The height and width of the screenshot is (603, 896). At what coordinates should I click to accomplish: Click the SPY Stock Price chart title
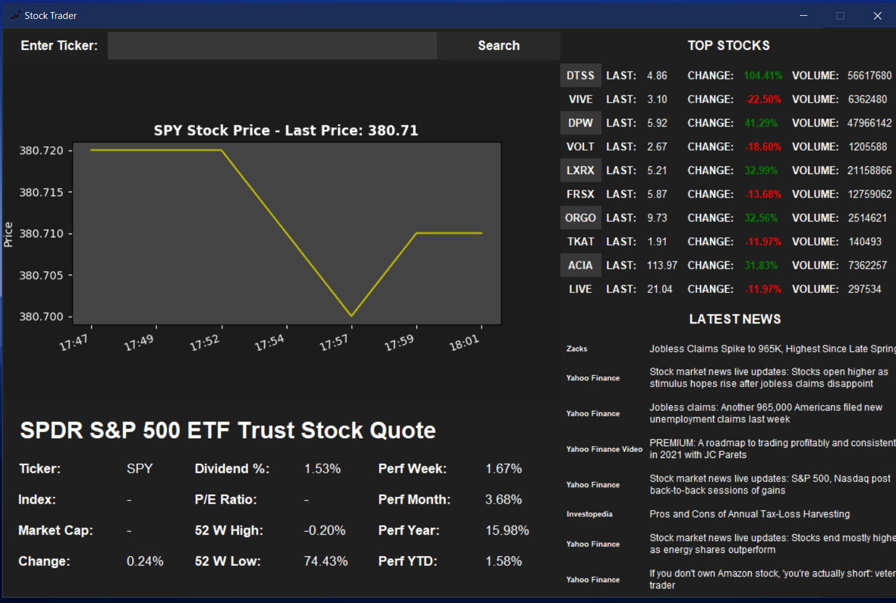[286, 130]
